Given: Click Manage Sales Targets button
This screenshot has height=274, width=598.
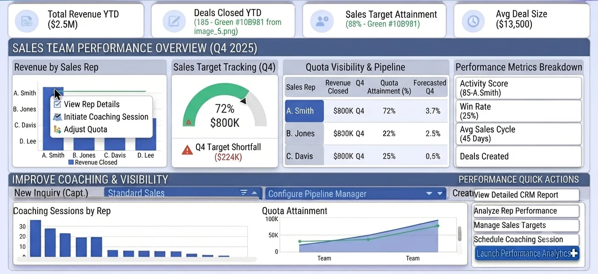Looking at the screenshot, I should [x=526, y=225].
